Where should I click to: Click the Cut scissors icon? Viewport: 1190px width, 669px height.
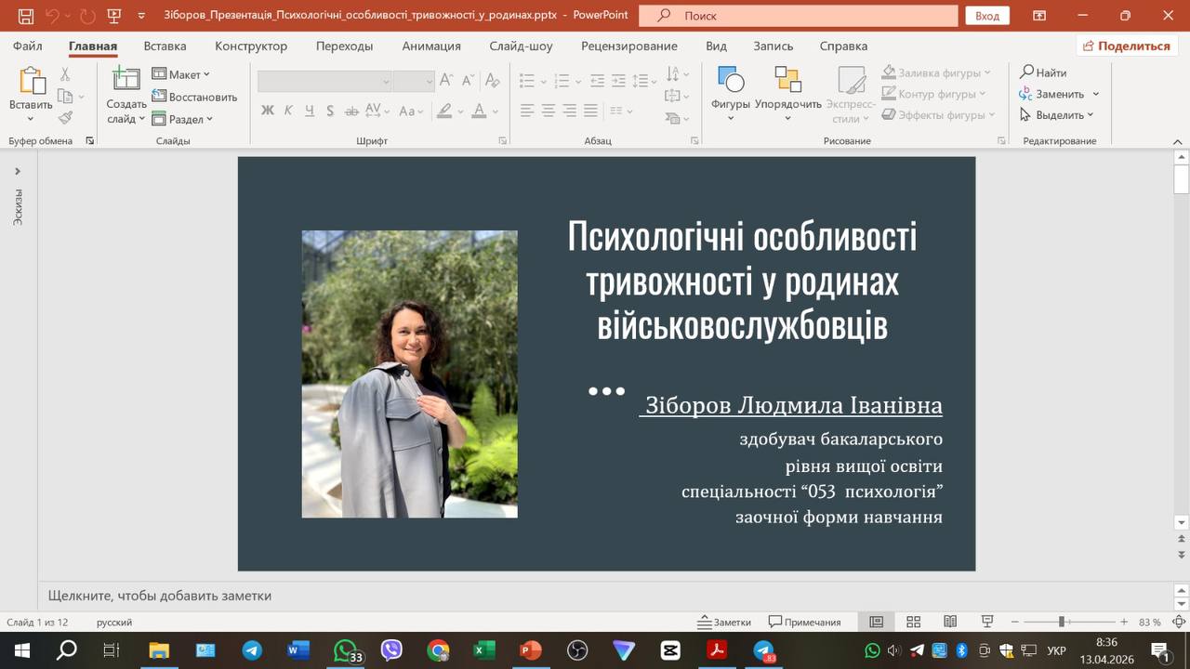(x=65, y=74)
